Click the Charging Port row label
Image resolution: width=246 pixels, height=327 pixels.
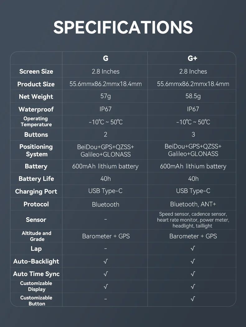pos(36,191)
